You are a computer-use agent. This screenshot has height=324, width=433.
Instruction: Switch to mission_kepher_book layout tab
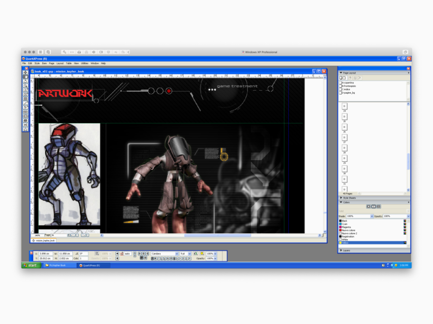[44, 240]
